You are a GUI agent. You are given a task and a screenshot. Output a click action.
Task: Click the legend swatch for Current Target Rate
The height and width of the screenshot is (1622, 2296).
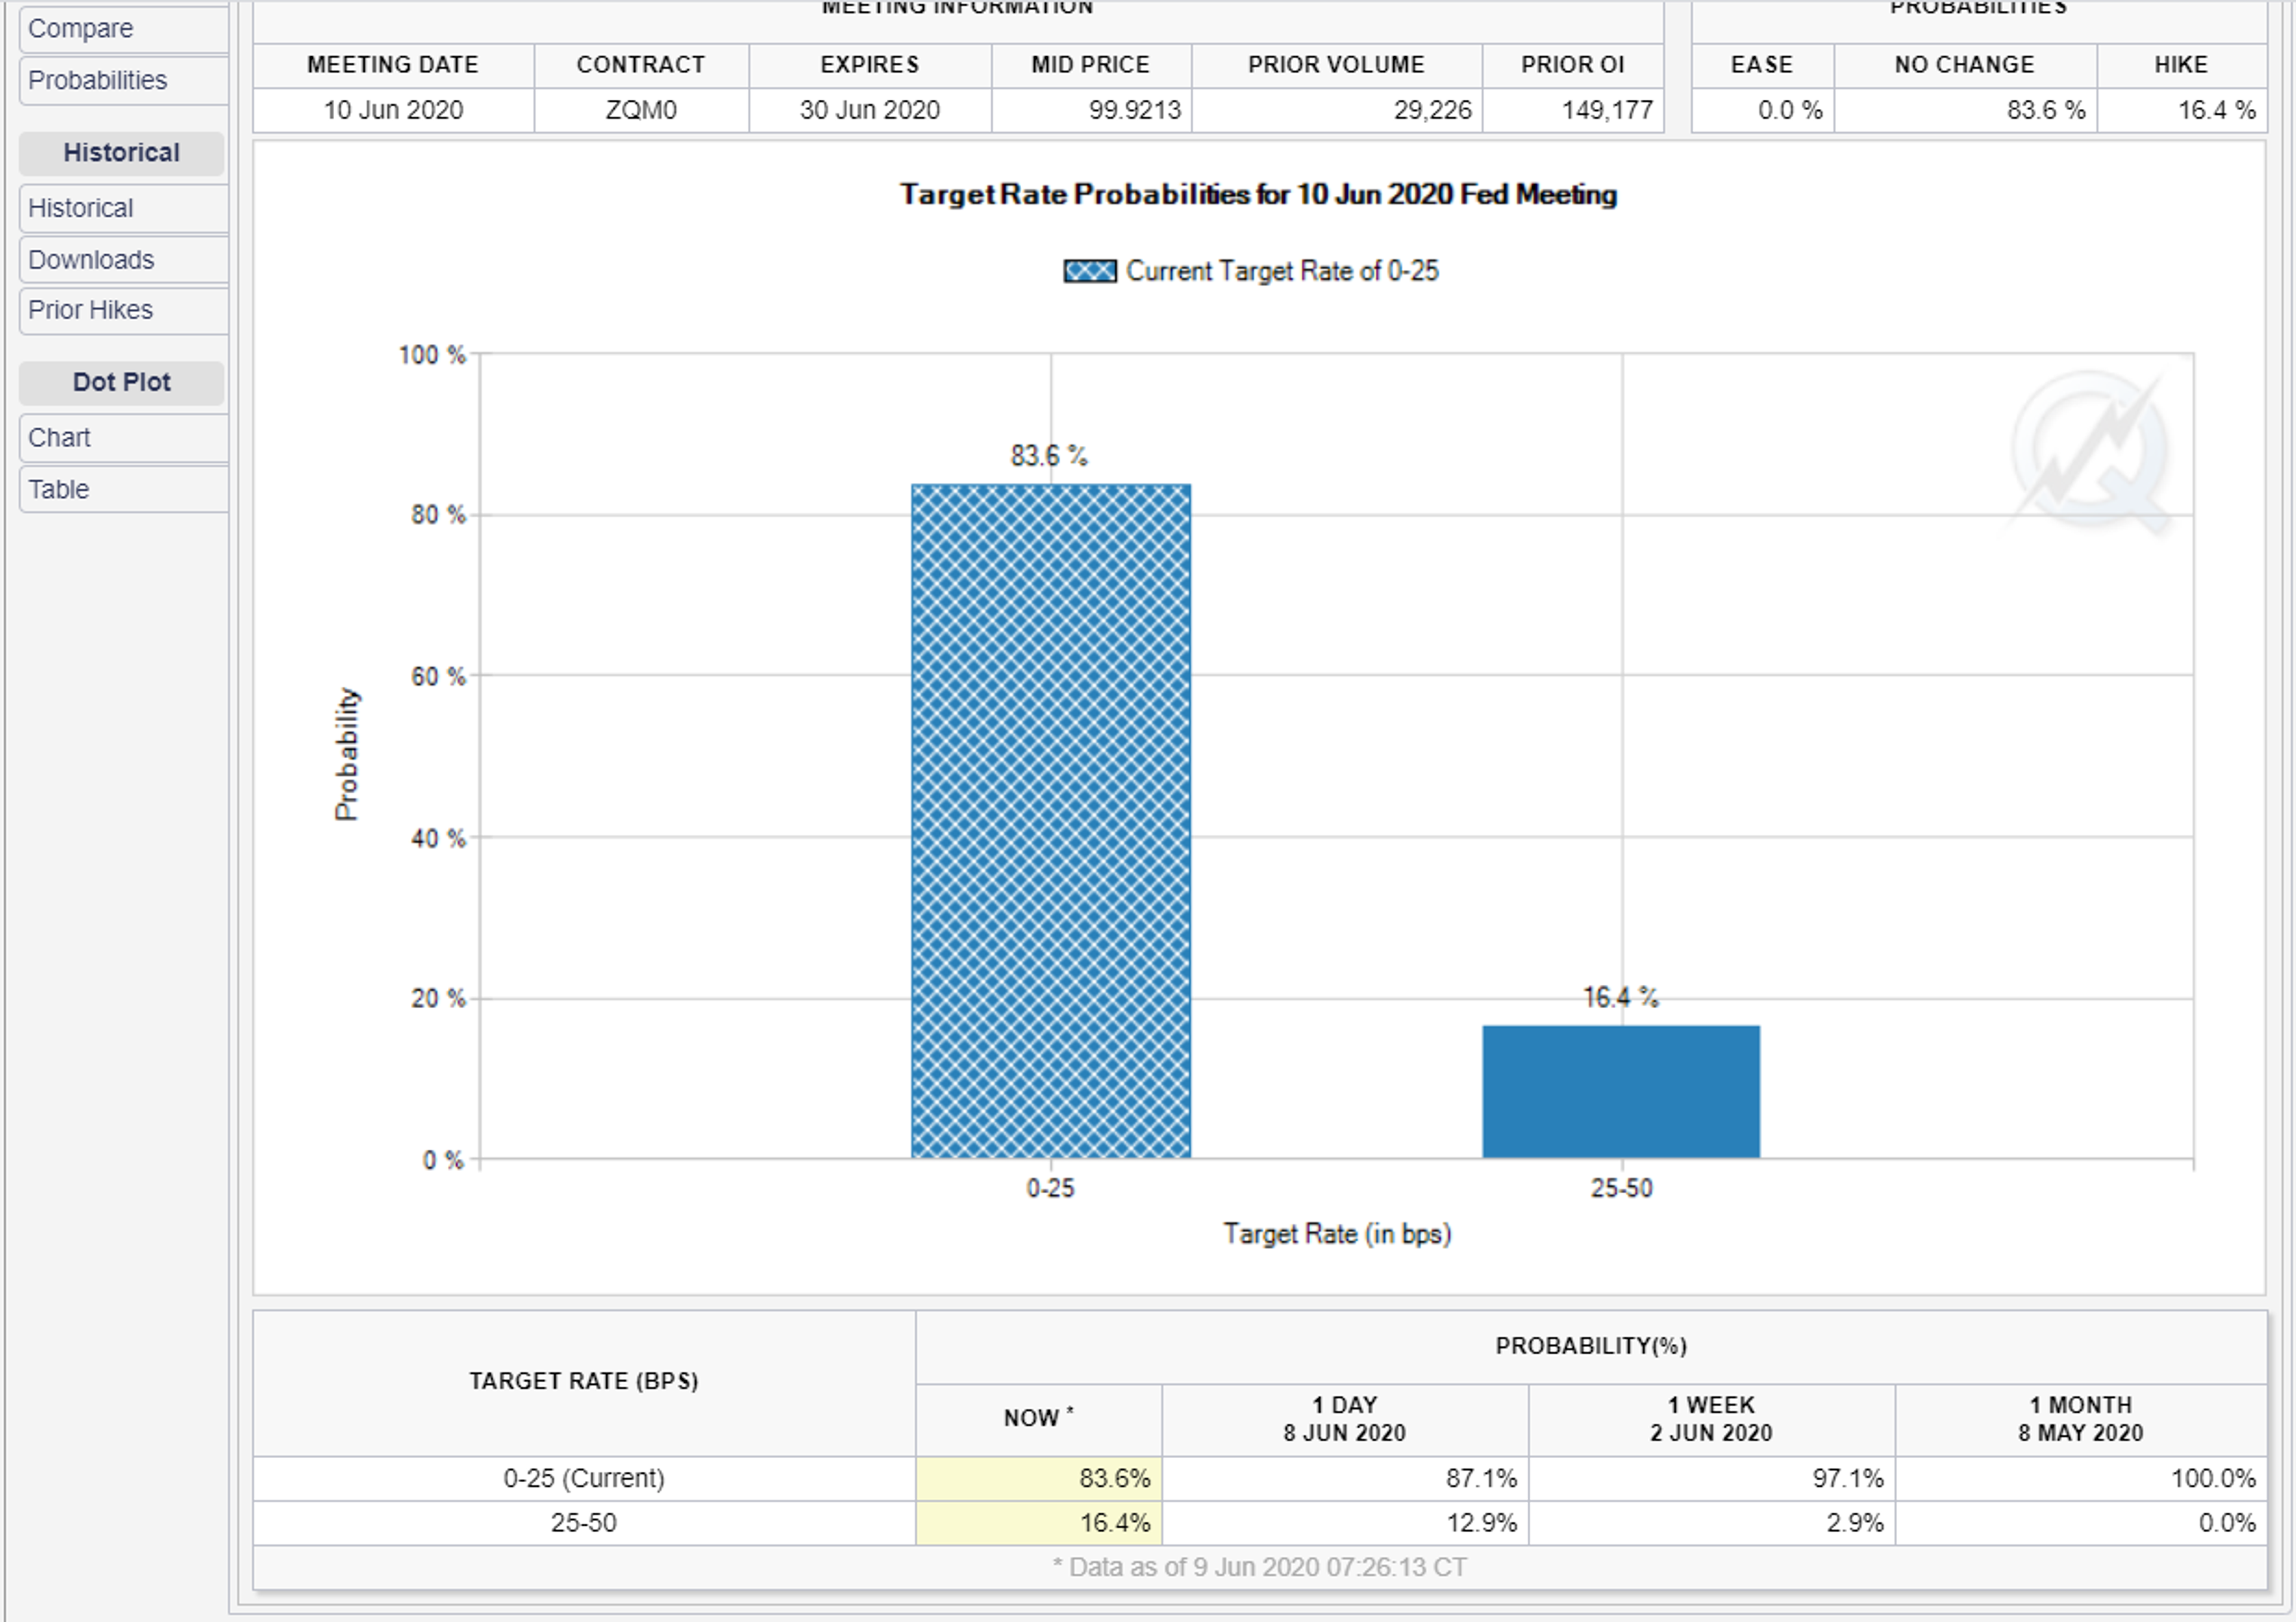click(1090, 271)
